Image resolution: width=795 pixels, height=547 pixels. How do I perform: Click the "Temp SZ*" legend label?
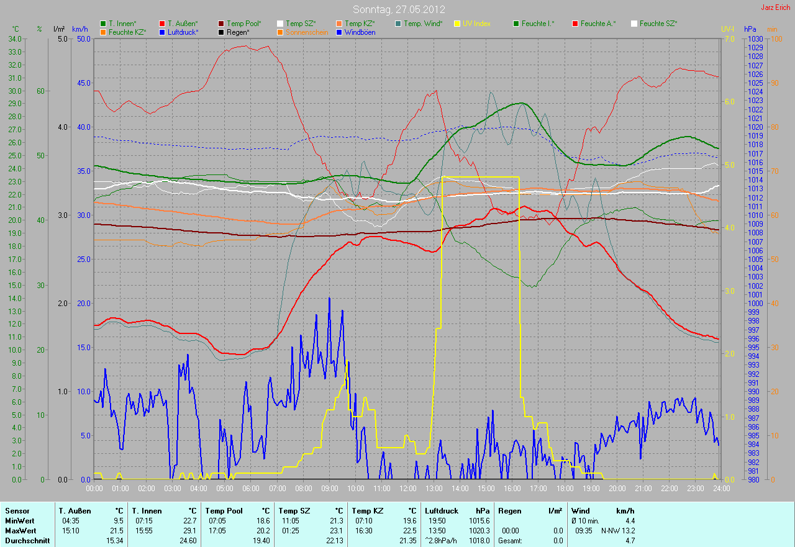[301, 24]
